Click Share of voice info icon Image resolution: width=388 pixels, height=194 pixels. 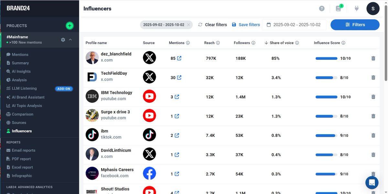[297, 43]
